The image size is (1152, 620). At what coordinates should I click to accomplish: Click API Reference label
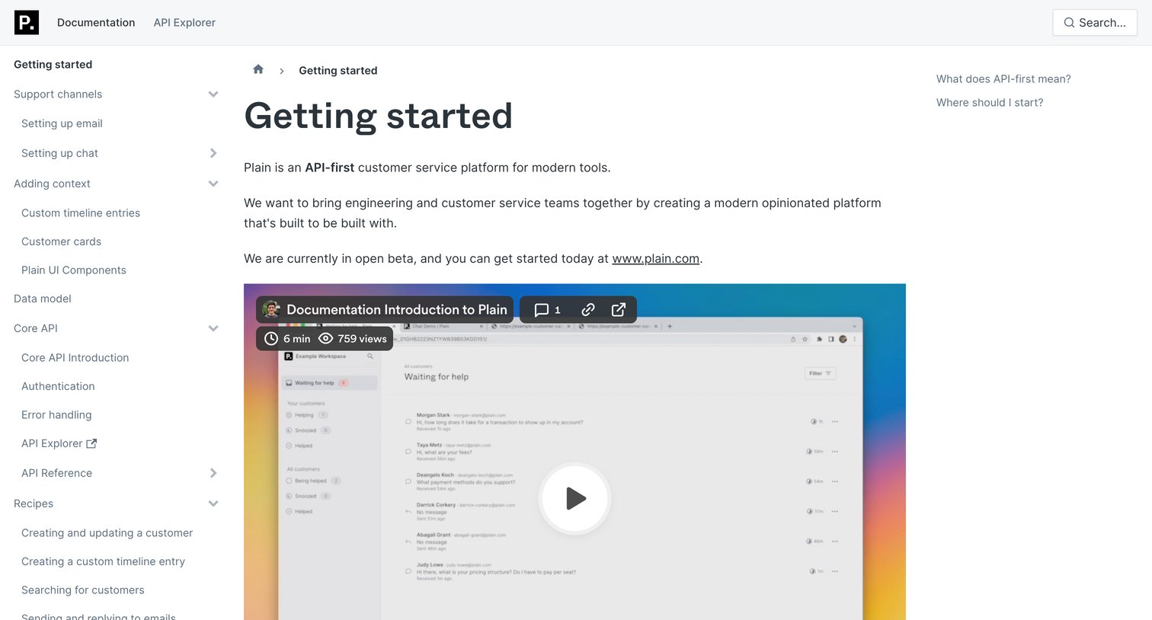56,473
